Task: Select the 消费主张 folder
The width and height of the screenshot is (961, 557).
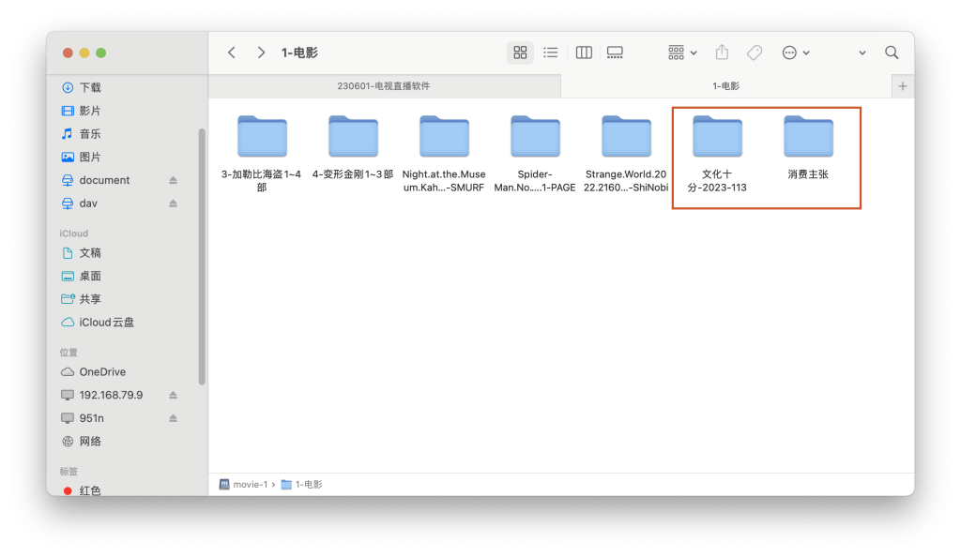Action: 808,147
